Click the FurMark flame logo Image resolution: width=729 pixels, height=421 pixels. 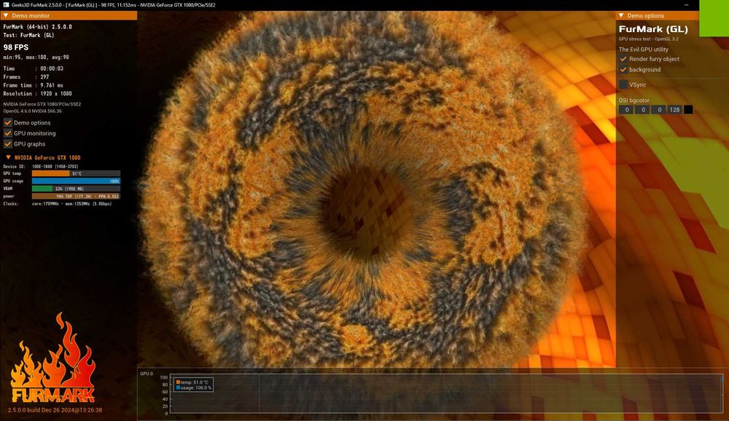pyautogui.click(x=52, y=359)
